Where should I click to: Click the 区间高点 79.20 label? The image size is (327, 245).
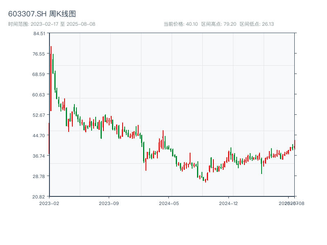(x=219, y=24)
